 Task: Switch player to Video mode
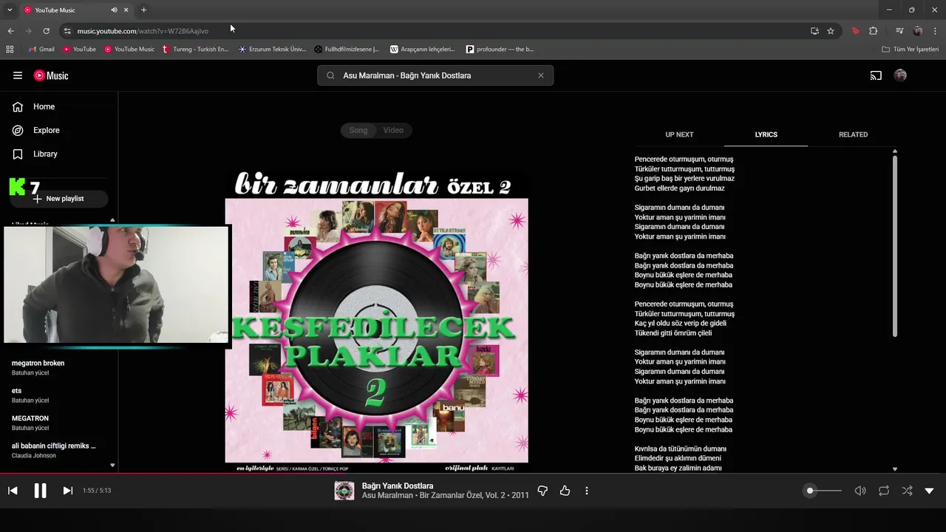[x=393, y=130]
